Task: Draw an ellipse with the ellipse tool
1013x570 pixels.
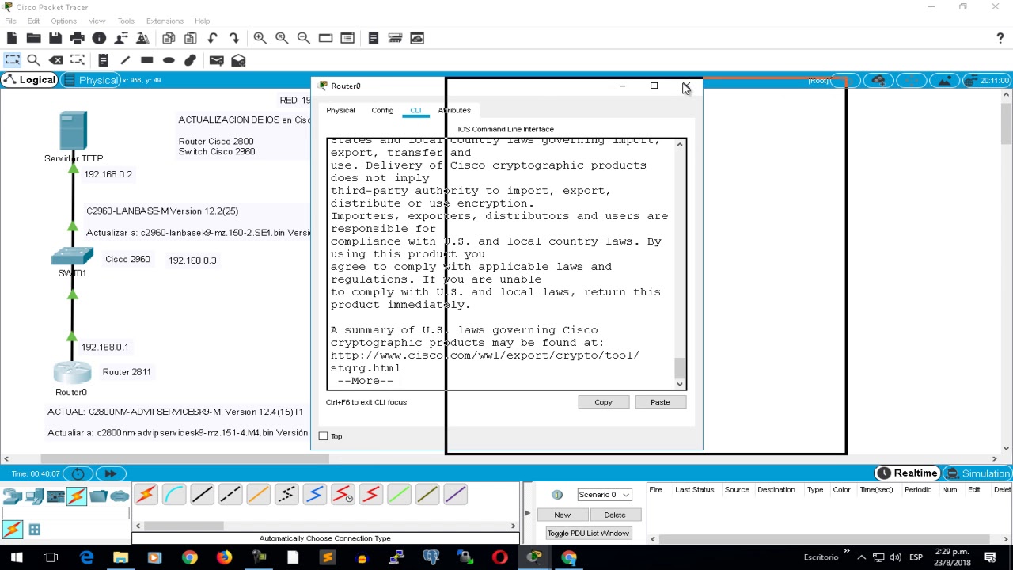Action: click(169, 60)
